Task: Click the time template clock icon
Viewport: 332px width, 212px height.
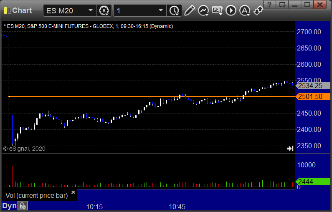Action: (174, 10)
